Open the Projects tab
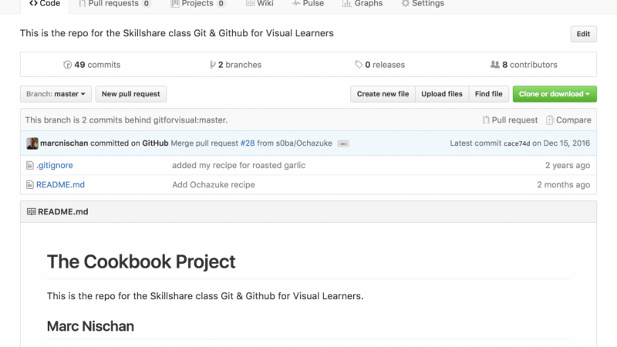 tap(198, 4)
